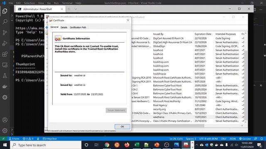
Task: Open Source Control view icon
Action: 5,32
